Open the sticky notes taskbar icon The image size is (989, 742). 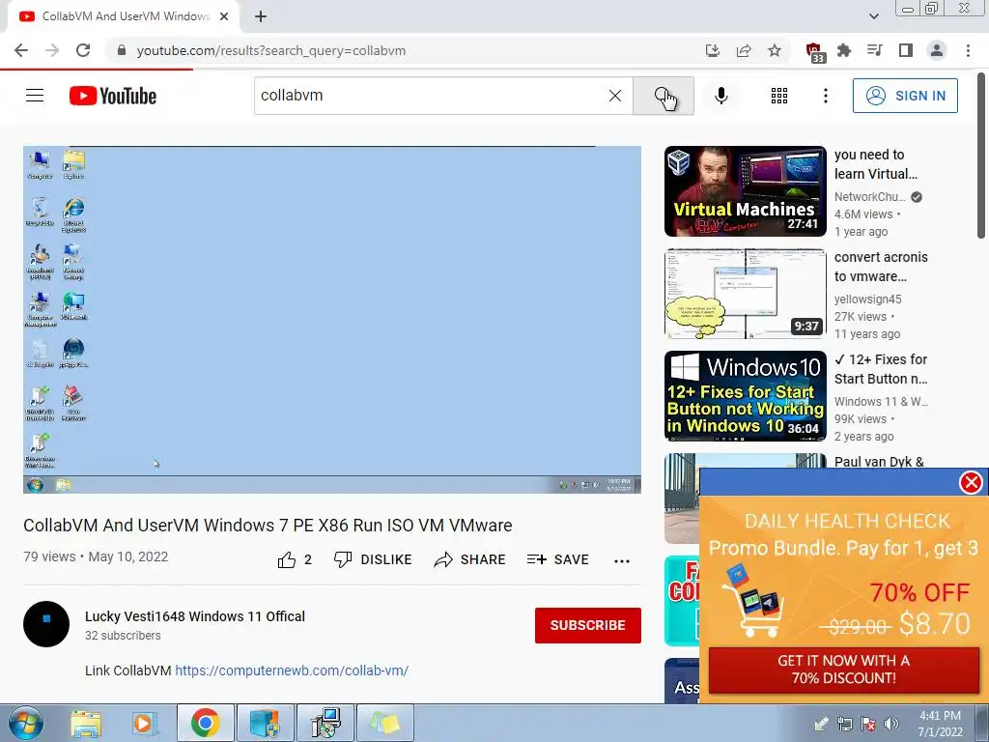click(384, 723)
